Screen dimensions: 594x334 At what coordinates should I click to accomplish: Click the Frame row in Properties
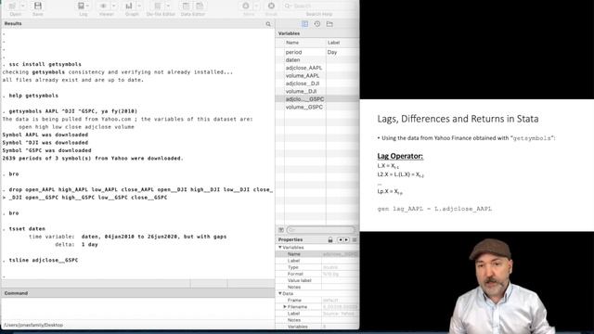click(317, 301)
